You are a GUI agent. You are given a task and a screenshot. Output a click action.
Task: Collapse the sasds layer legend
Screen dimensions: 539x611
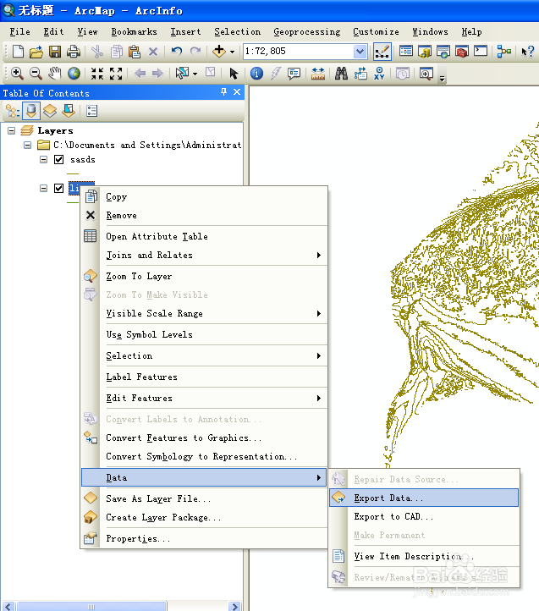(x=44, y=159)
